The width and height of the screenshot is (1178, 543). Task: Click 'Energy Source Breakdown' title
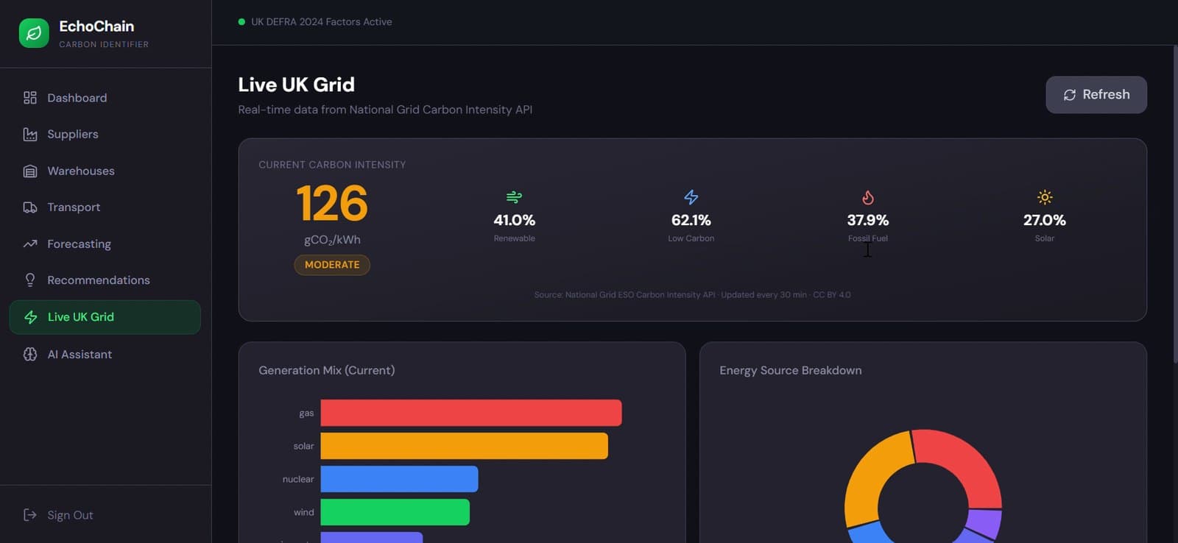coord(791,370)
